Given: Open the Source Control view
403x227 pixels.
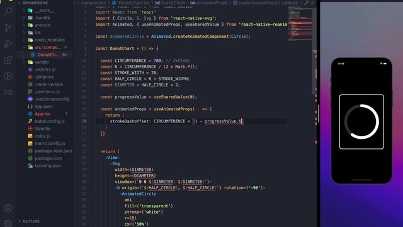Looking at the screenshot, I should 8,27.
